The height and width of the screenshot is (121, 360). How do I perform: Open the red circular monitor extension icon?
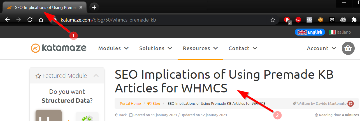pos(298,20)
